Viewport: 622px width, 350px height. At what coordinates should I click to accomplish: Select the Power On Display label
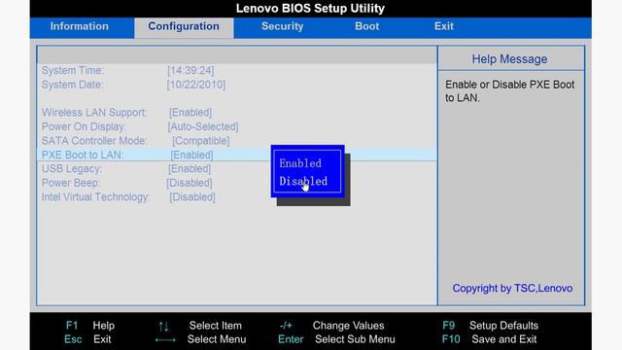pyautogui.click(x=85, y=127)
